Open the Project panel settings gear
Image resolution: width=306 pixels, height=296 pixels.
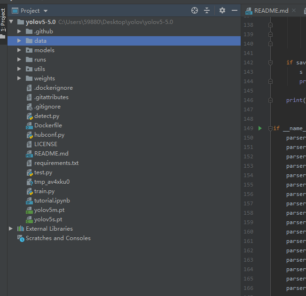click(222, 10)
